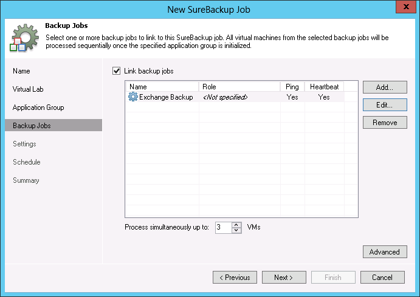Click the Remove button
The width and height of the screenshot is (420, 297).
point(385,122)
